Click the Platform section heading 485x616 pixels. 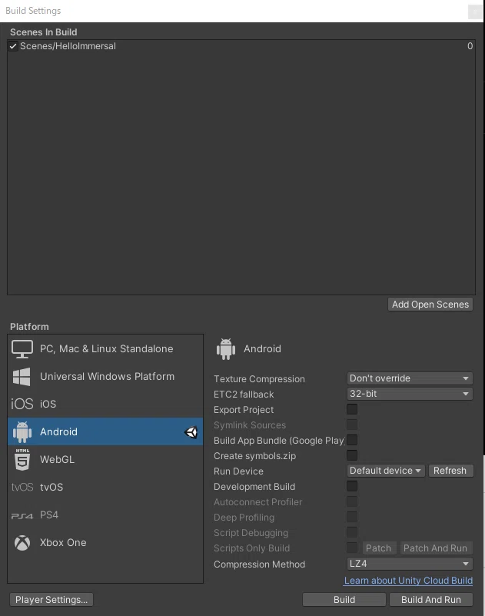tap(29, 327)
